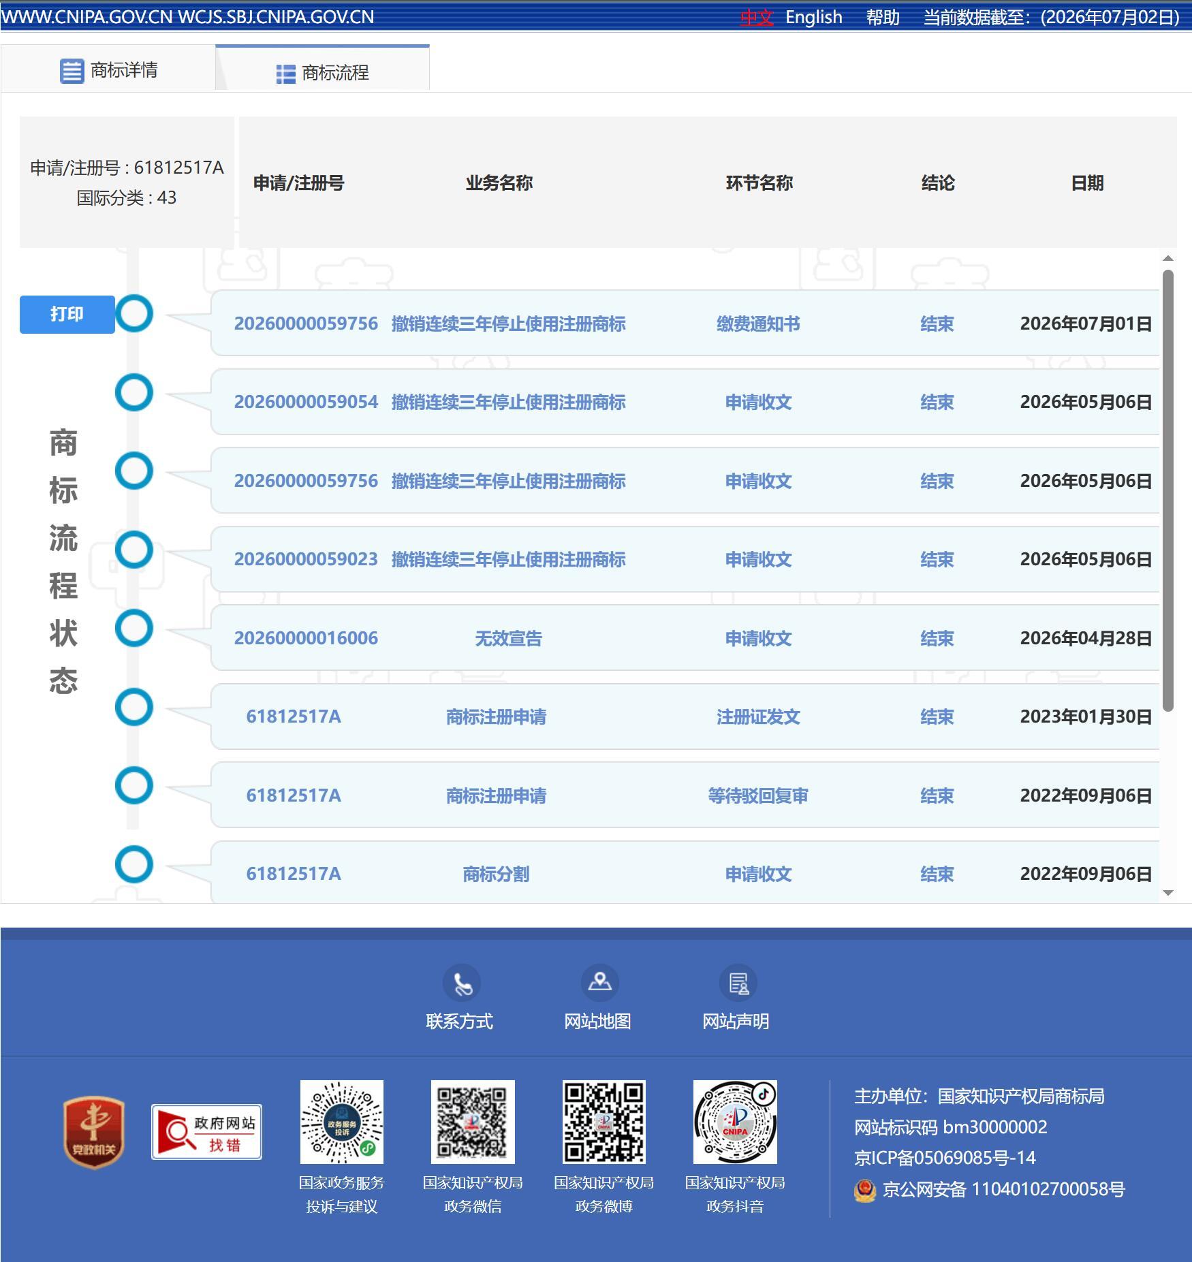Click 网站标识码 bm30000002 text
1192x1262 pixels.
[x=951, y=1127]
